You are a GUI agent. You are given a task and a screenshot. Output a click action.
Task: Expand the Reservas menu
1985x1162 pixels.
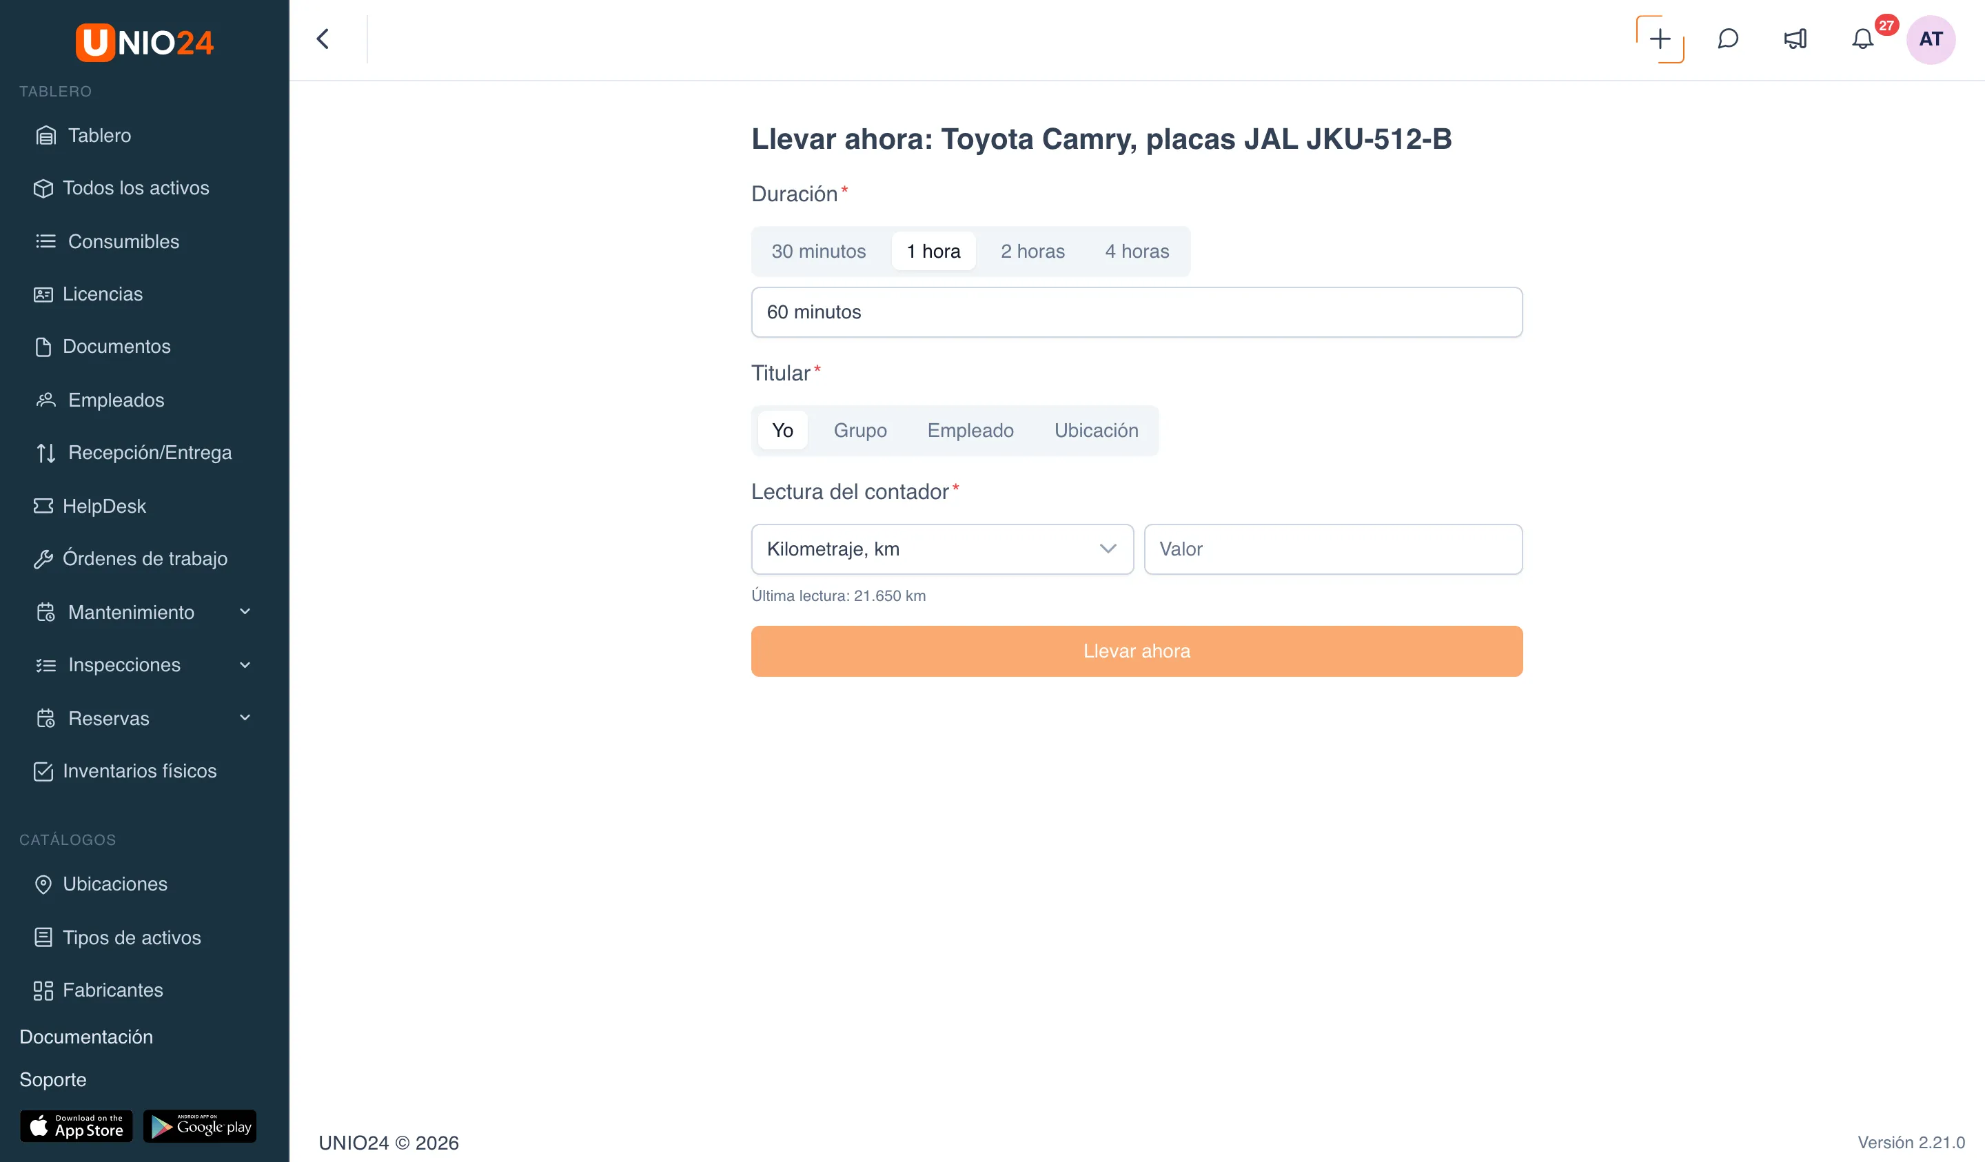(144, 718)
